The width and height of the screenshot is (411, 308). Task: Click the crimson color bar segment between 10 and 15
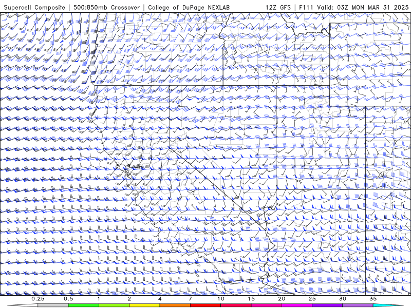[236, 305]
